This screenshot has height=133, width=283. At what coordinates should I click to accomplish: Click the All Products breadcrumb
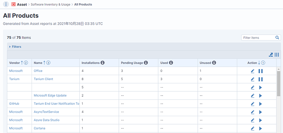tap(83, 5)
